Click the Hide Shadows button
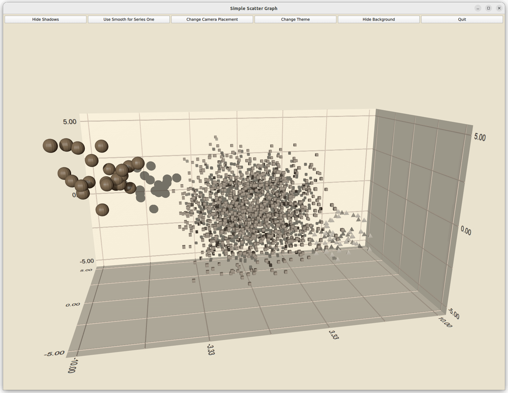The height and width of the screenshot is (393, 508). point(45,19)
